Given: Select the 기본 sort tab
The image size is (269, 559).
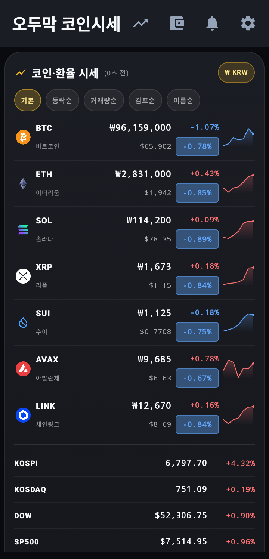Looking at the screenshot, I should pyautogui.click(x=28, y=100).
